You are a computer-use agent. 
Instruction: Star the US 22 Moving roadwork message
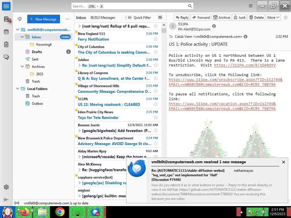pos(156,104)
